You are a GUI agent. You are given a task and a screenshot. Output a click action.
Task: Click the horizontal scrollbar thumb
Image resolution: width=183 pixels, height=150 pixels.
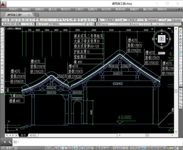pyautogui.click(x=147, y=135)
